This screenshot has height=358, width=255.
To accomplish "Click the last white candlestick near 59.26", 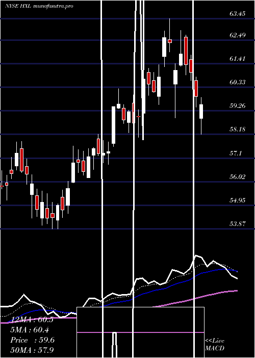I will point(201,111).
